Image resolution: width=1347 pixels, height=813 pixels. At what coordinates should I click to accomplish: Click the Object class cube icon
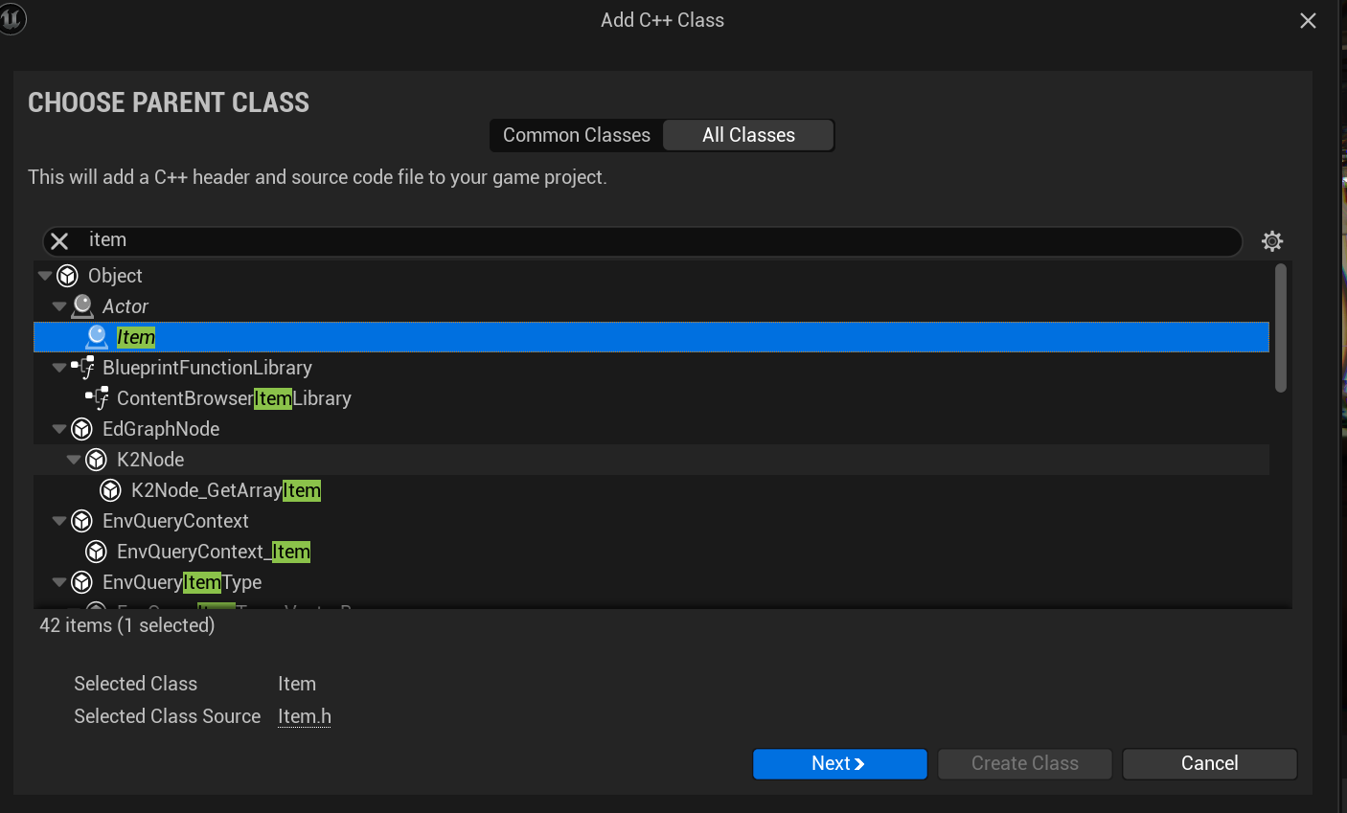coord(67,276)
